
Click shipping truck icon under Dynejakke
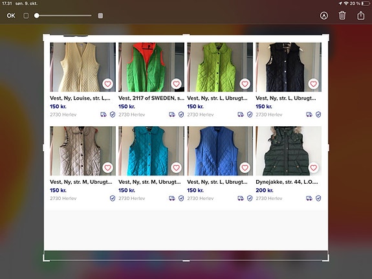pos(309,198)
